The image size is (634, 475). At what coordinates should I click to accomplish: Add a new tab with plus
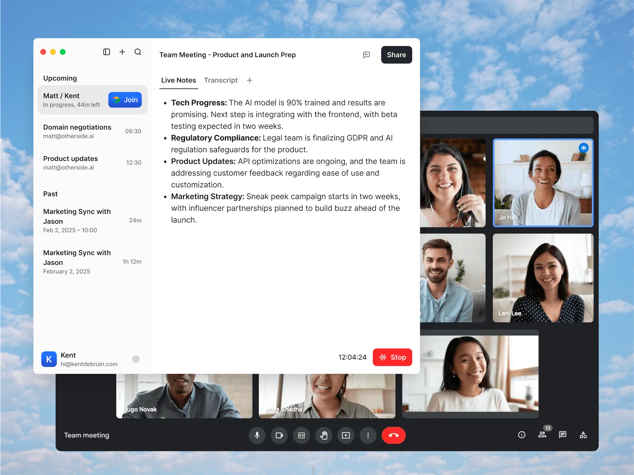click(249, 80)
